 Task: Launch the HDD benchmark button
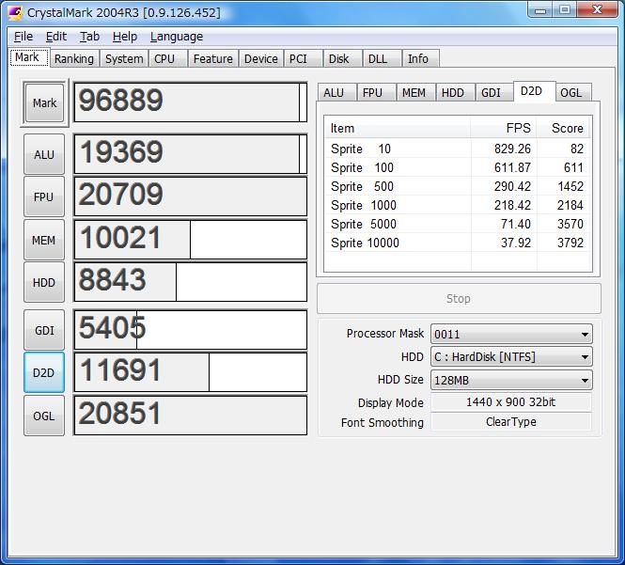click(x=44, y=282)
